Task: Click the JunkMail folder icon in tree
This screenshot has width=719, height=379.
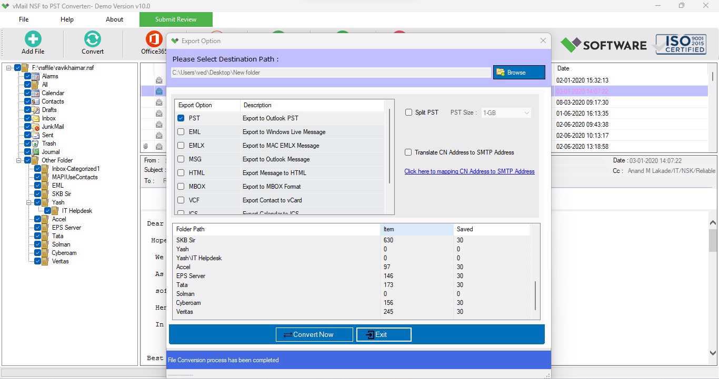Action: click(35, 127)
